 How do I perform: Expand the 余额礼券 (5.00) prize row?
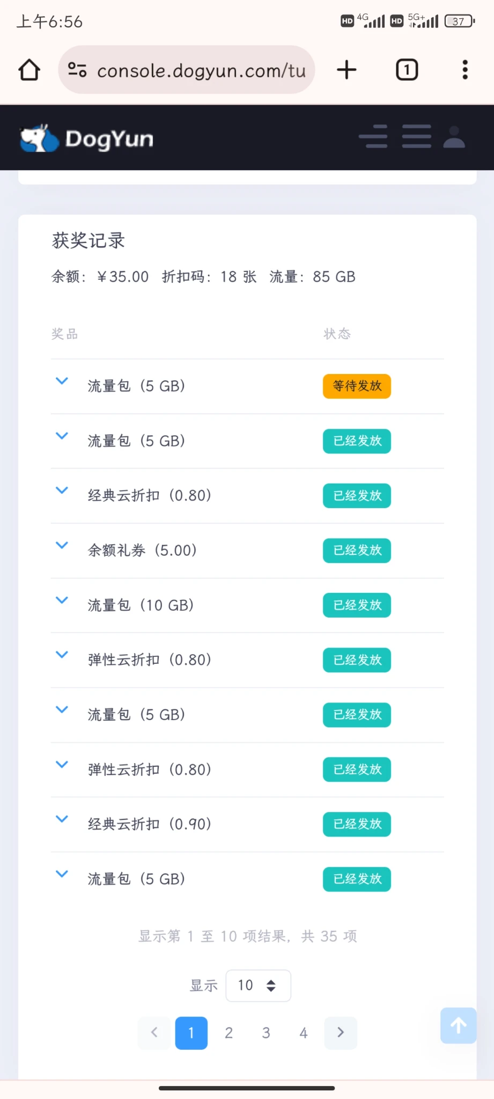pyautogui.click(x=62, y=545)
